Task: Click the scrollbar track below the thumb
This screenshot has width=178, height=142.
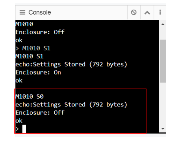Action: pyautogui.click(x=163, y=105)
